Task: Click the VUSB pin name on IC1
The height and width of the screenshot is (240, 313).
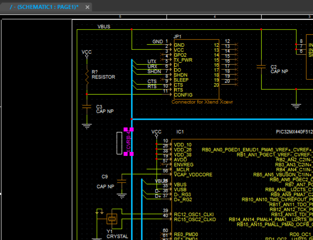Action: 180,190
